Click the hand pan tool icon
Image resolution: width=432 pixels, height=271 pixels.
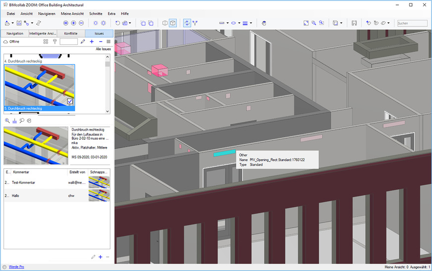click(x=264, y=23)
